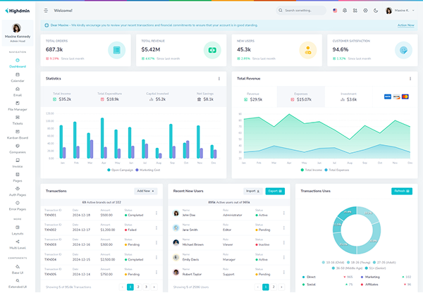
Task: Open Calendar in the sidebar
Action: 18,77
